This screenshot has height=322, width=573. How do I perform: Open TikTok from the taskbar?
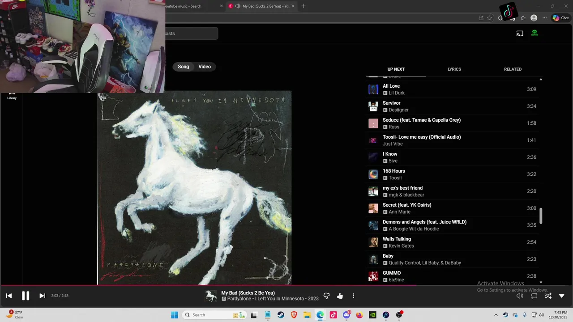click(x=333, y=315)
